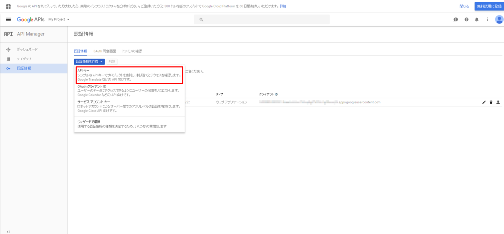Download the credential JSON icon

498,102
